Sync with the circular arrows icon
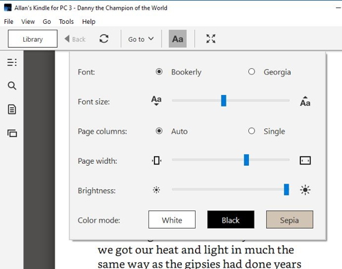The width and height of the screenshot is (342, 269). [x=104, y=39]
